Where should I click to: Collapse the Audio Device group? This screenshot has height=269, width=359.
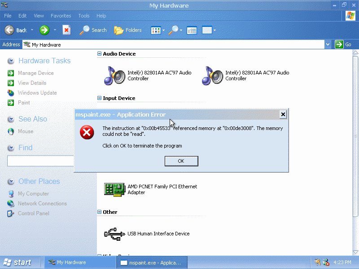coord(99,53)
